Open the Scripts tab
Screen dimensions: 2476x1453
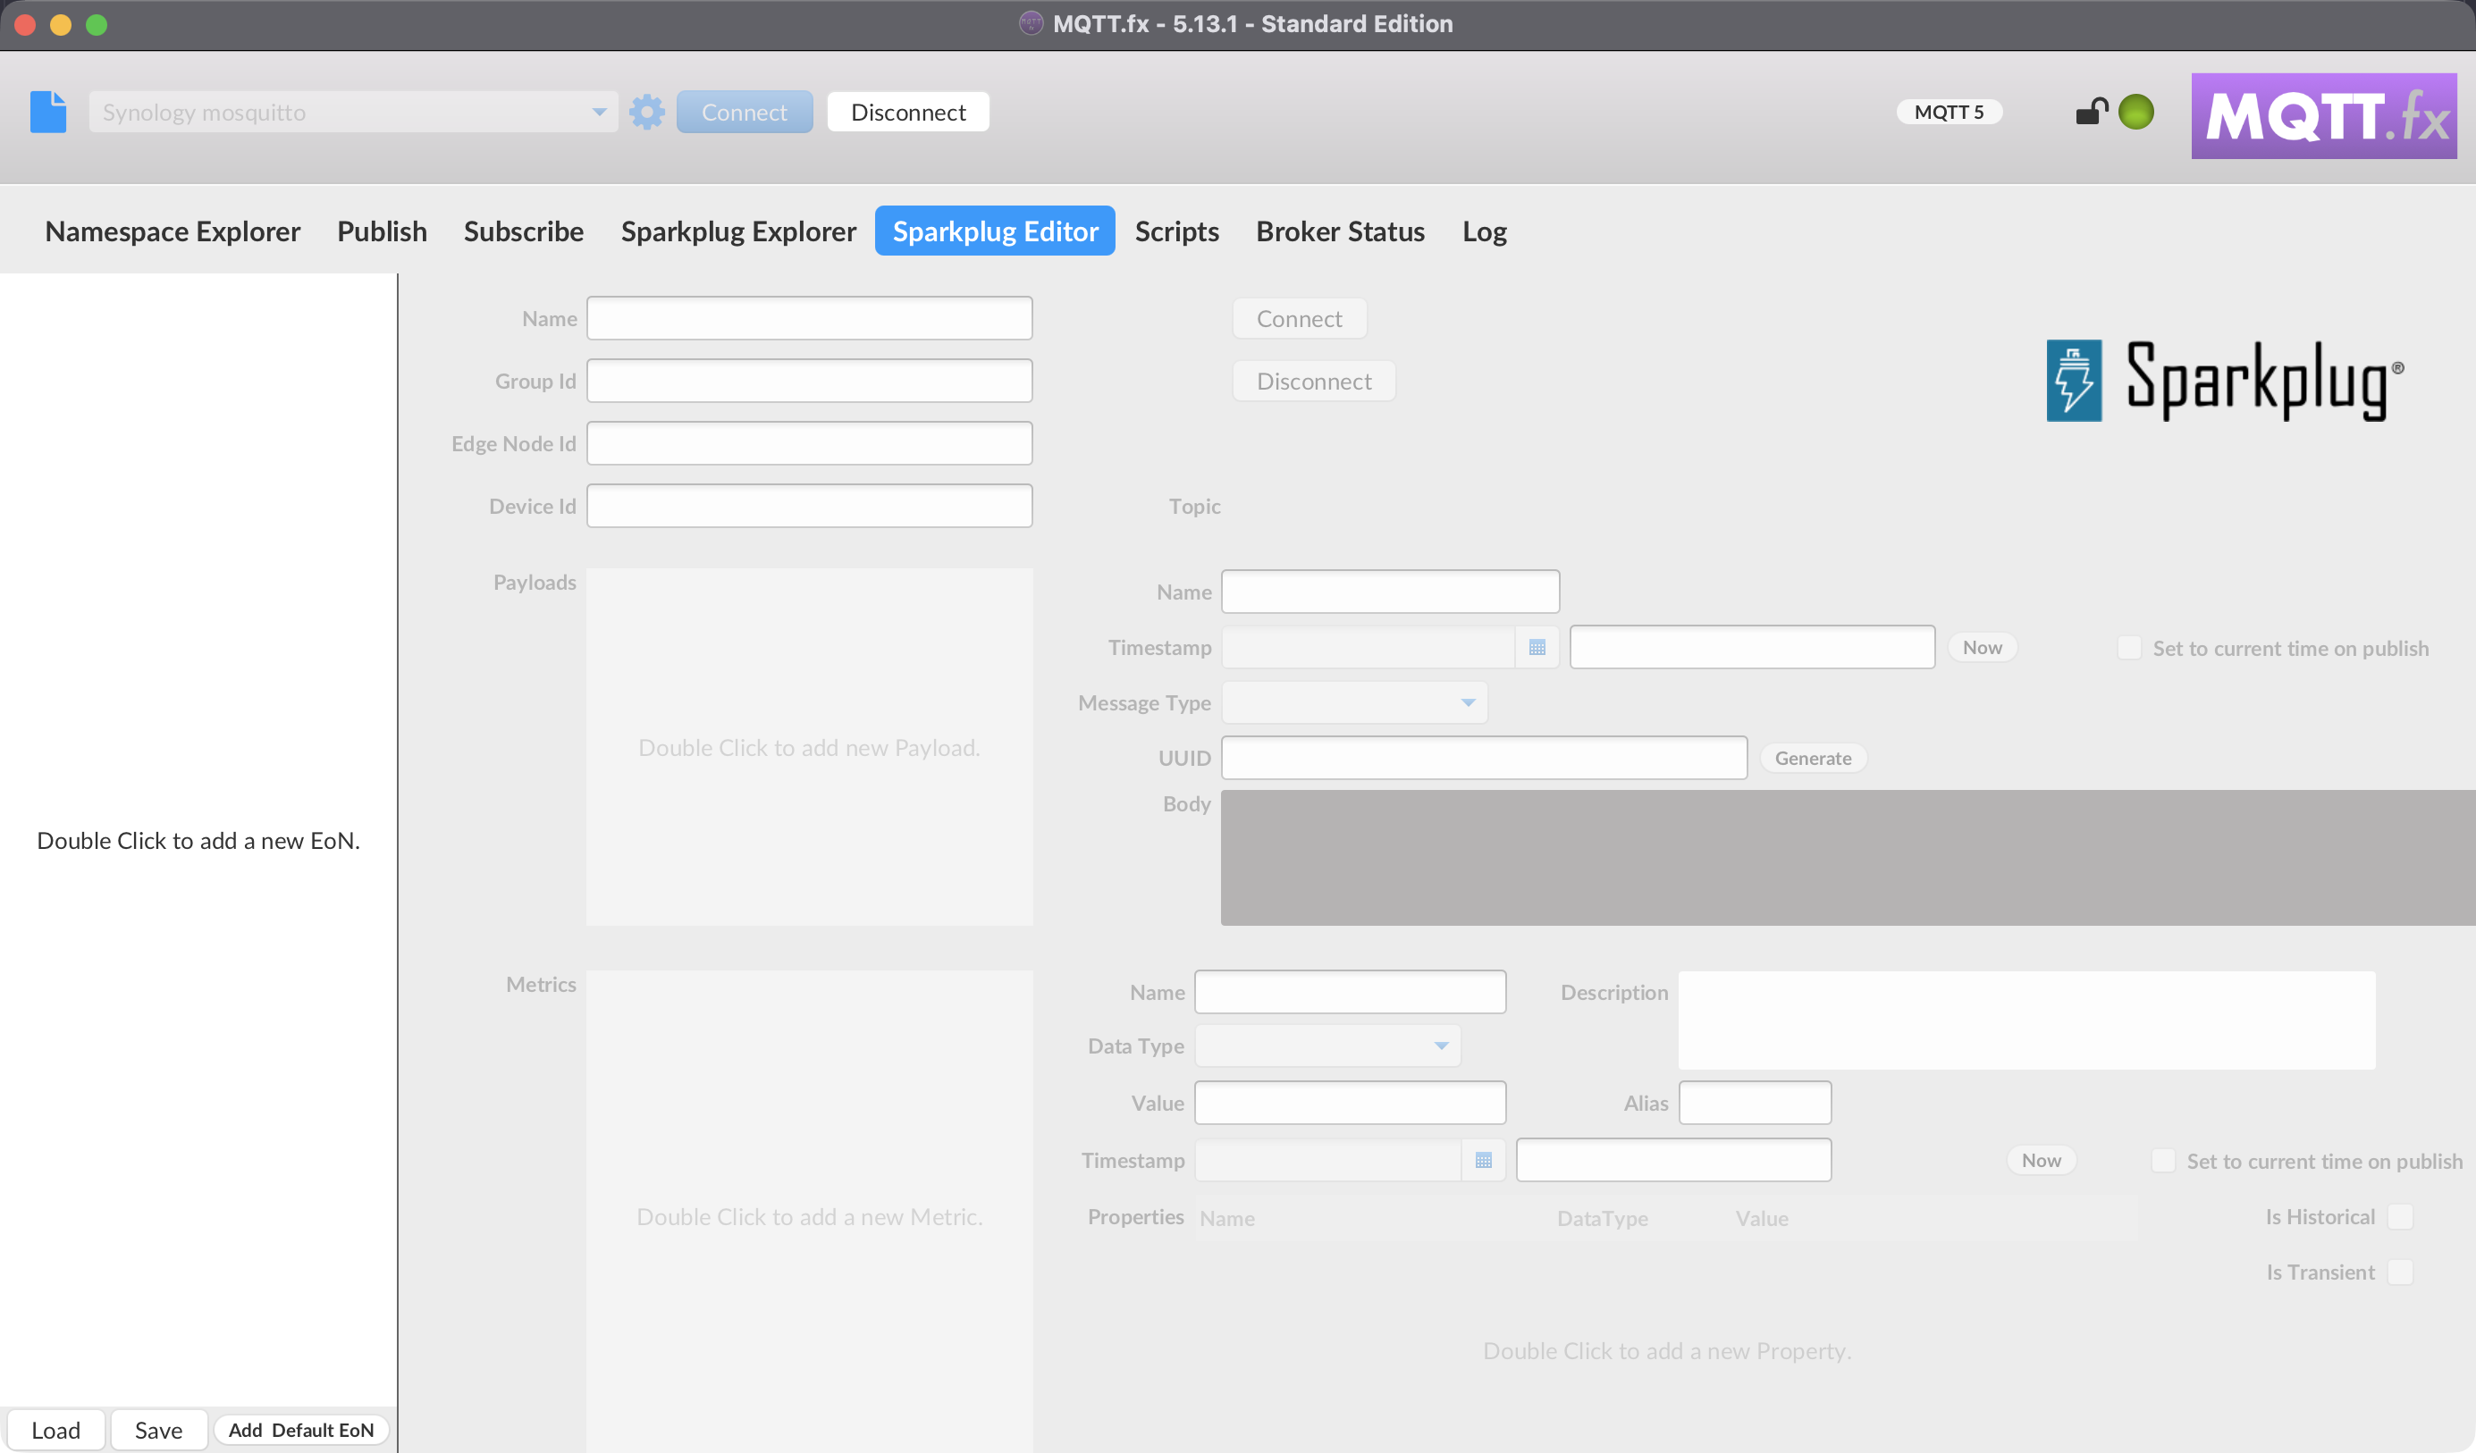click(1177, 231)
